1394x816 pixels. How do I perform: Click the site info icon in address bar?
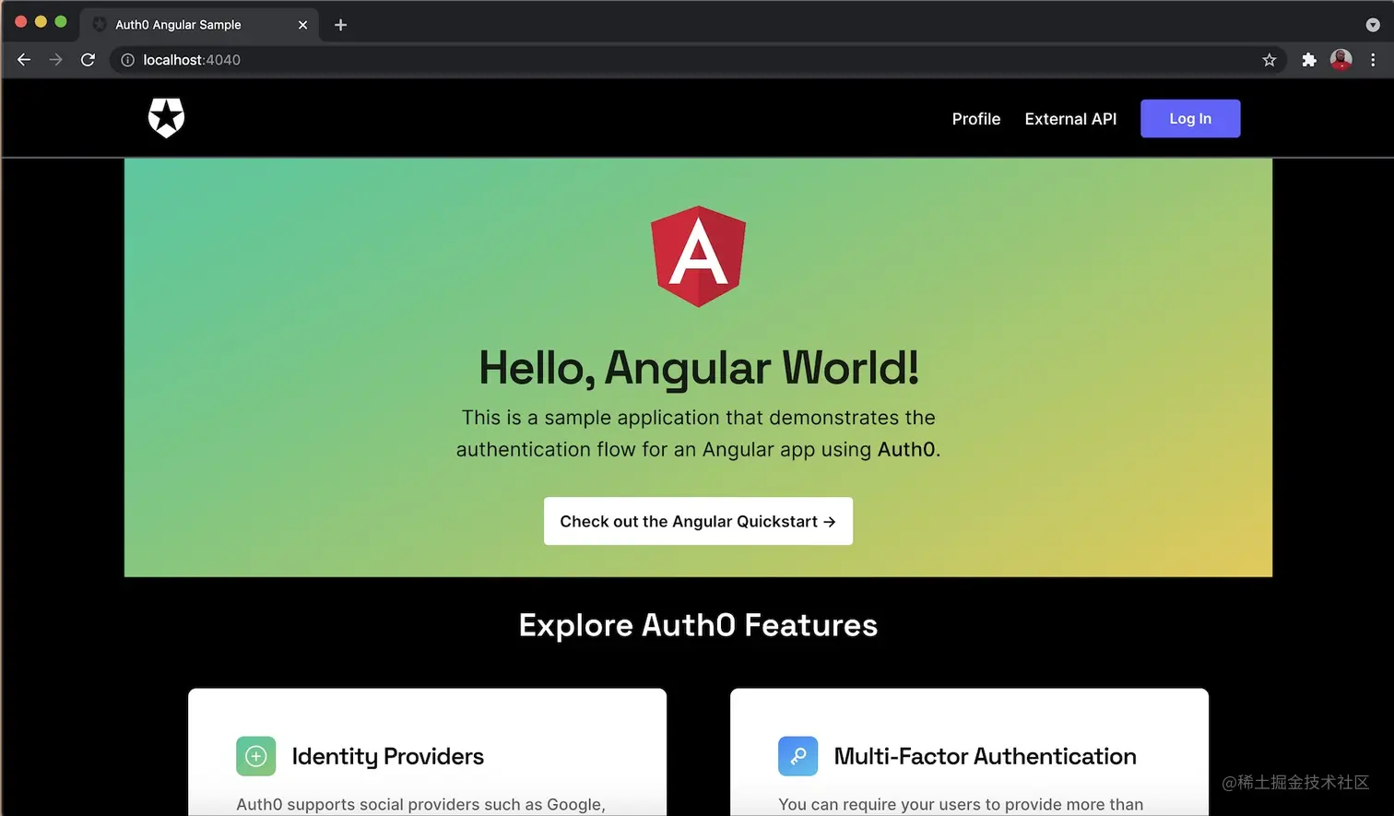(126, 59)
